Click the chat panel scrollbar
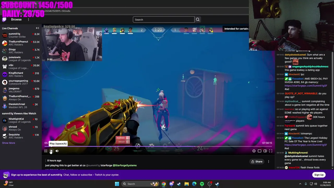The width and height of the screenshot is (334, 188). [x=332, y=109]
